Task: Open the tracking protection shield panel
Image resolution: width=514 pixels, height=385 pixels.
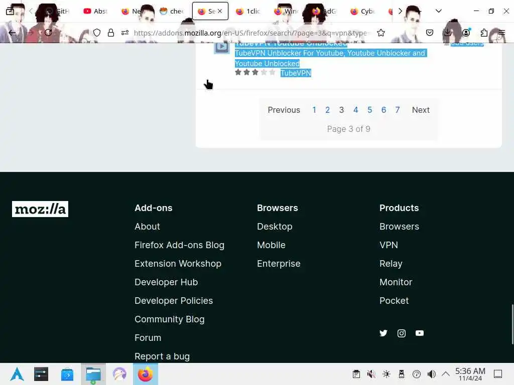Action: click(97, 33)
